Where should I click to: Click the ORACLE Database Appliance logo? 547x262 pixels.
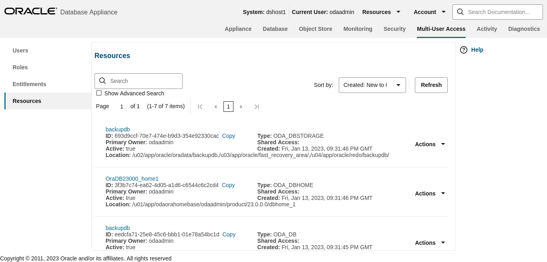pos(30,11)
